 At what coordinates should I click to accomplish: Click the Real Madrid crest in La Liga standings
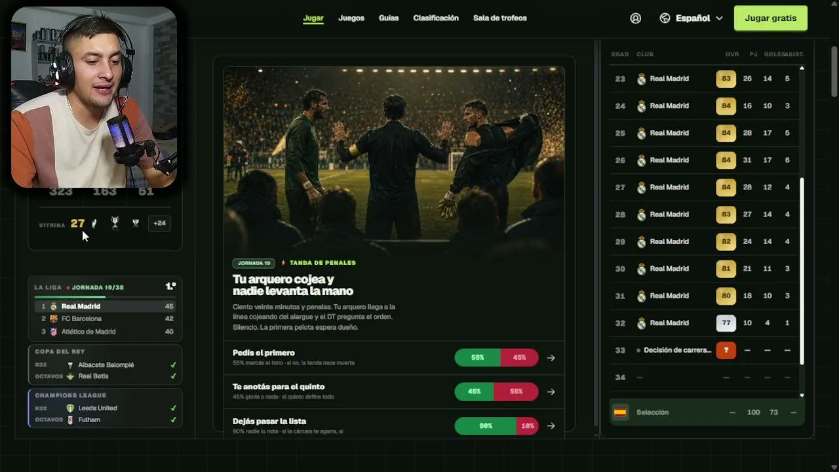(54, 306)
